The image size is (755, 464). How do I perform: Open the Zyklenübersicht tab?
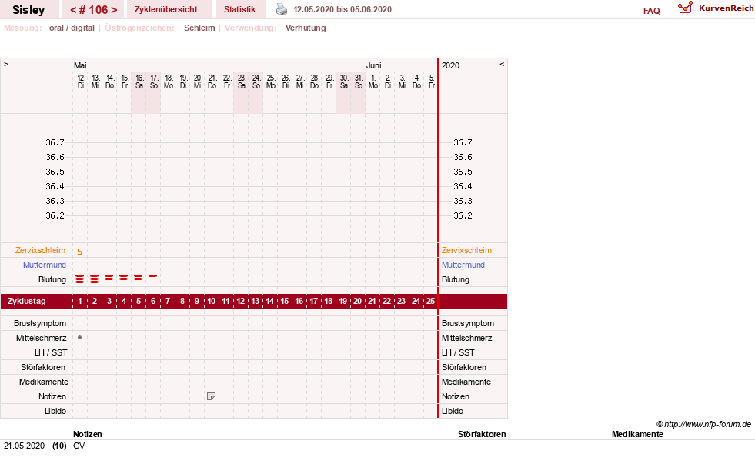click(x=166, y=9)
